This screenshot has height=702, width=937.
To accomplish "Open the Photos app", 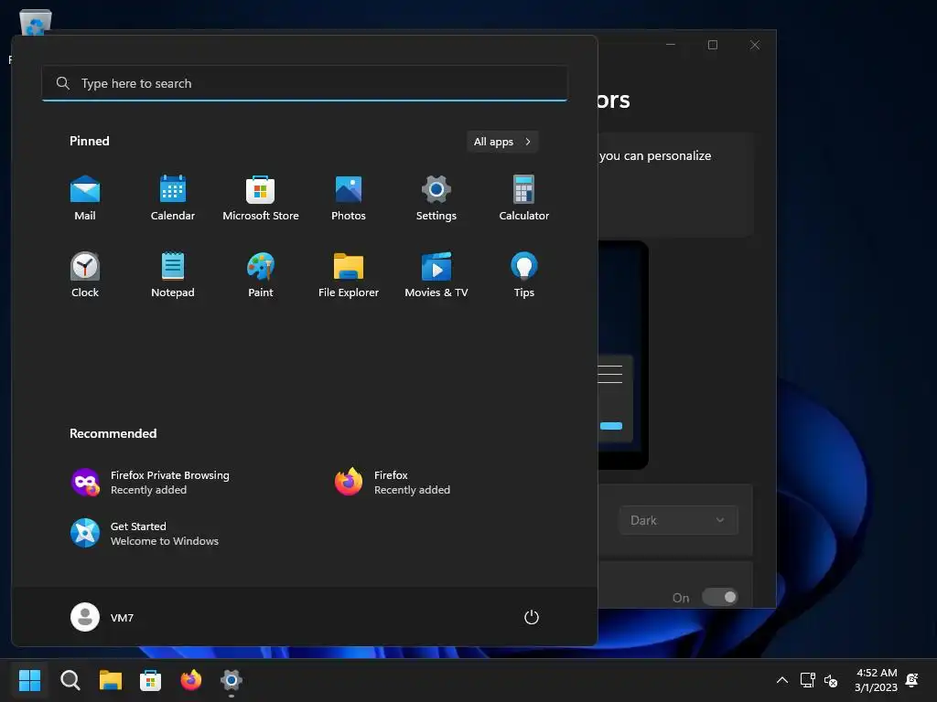I will pos(349,198).
